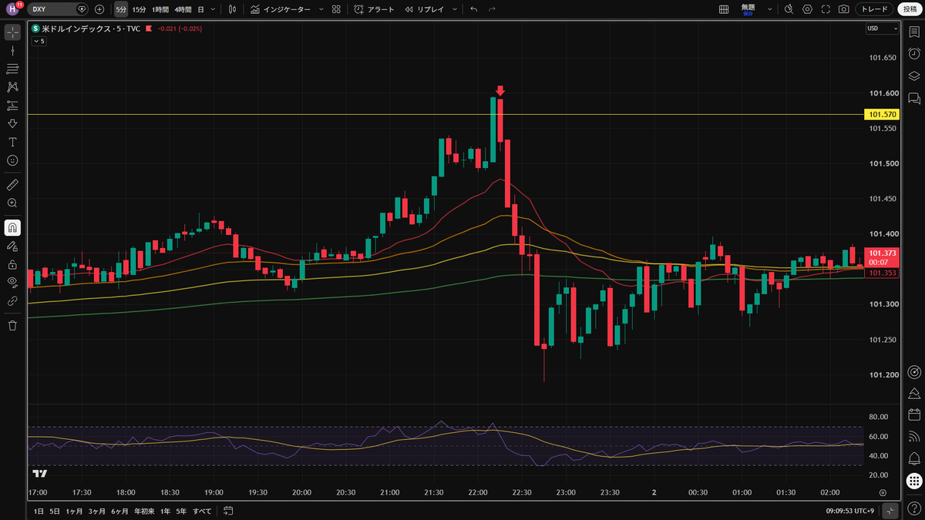This screenshot has width=925, height=520.
Task: Open the watchlist panel in right sidebar
Action: pyautogui.click(x=914, y=32)
